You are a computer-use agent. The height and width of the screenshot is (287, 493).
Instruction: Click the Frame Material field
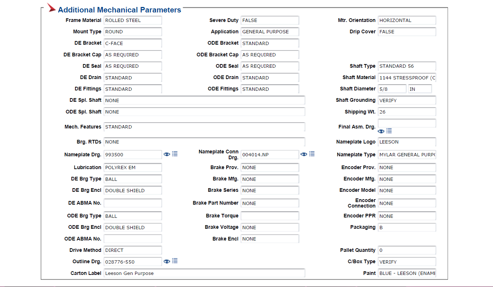pyautogui.click(x=133, y=20)
